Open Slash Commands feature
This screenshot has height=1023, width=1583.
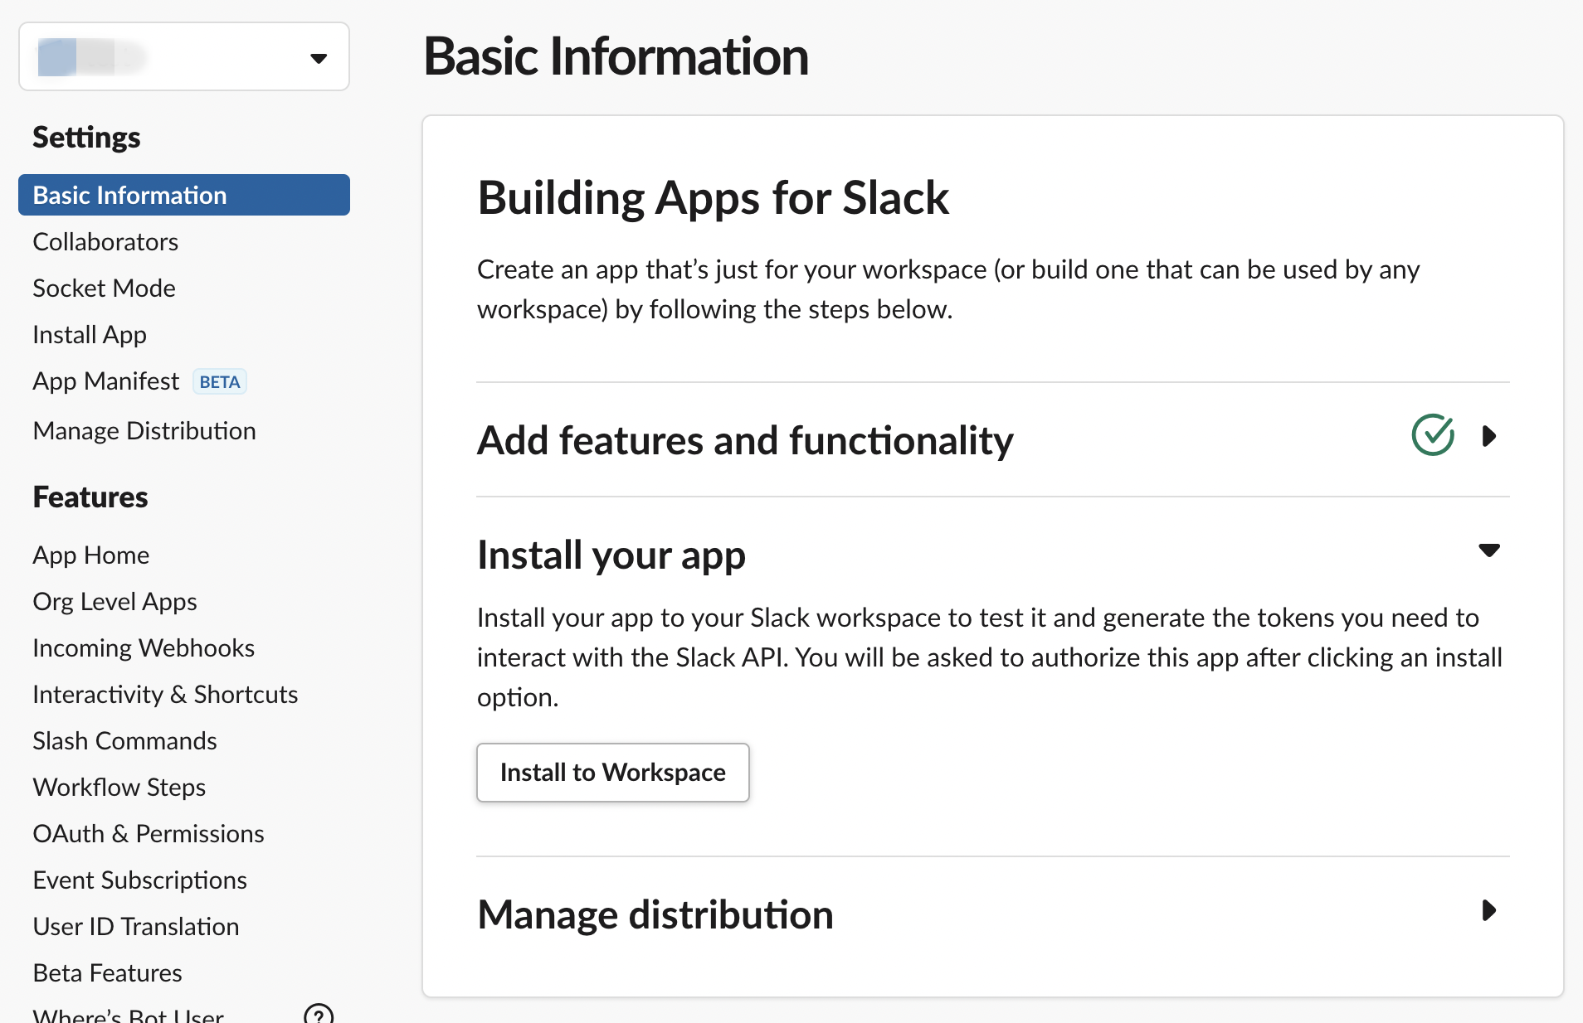(124, 741)
